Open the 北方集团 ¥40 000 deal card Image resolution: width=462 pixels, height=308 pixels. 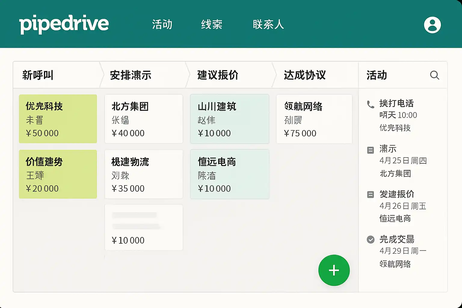pos(143,119)
